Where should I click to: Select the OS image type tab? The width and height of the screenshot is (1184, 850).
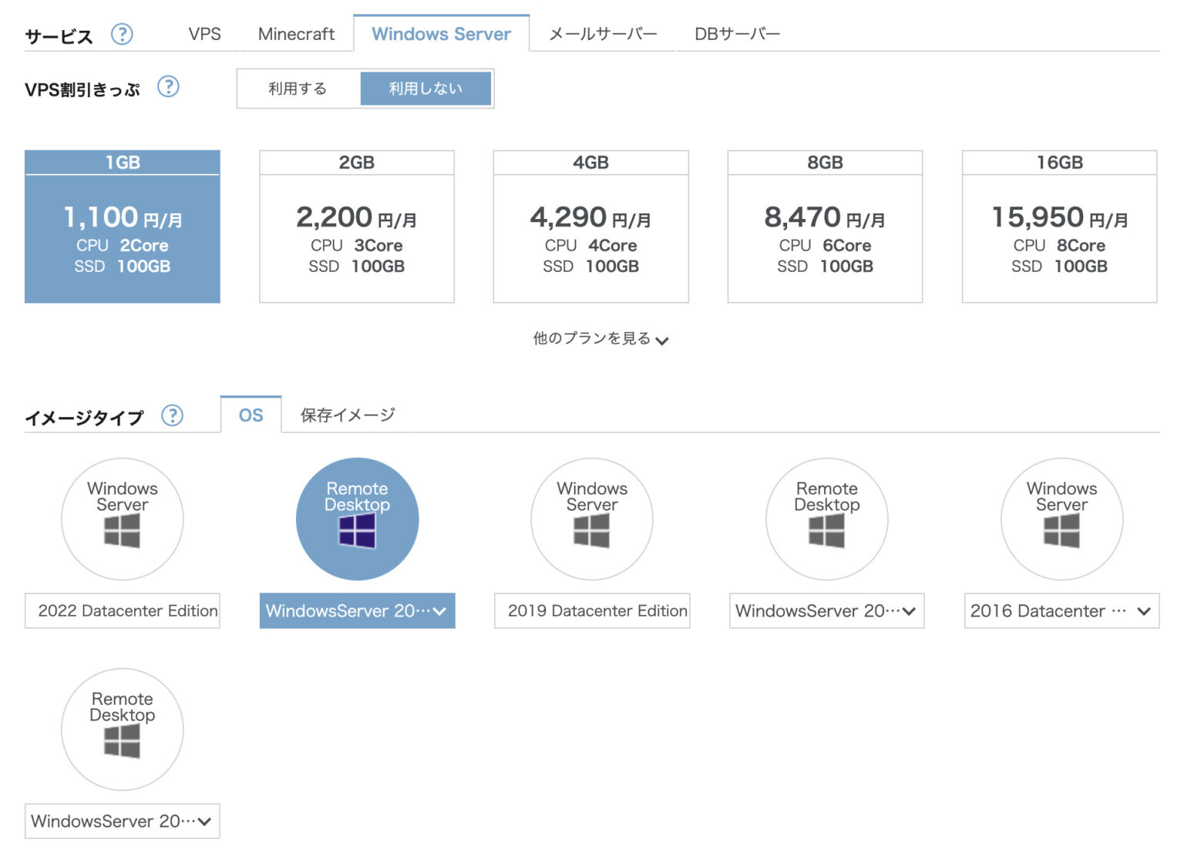tap(251, 415)
